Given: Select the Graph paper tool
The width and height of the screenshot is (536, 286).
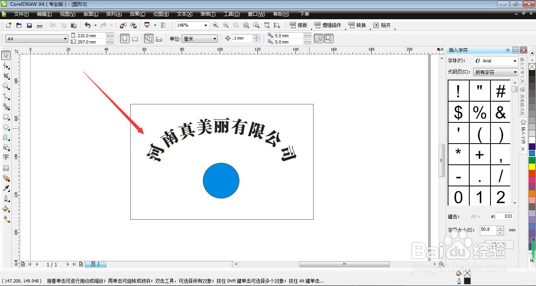Looking at the screenshot, I should (x=6, y=137).
